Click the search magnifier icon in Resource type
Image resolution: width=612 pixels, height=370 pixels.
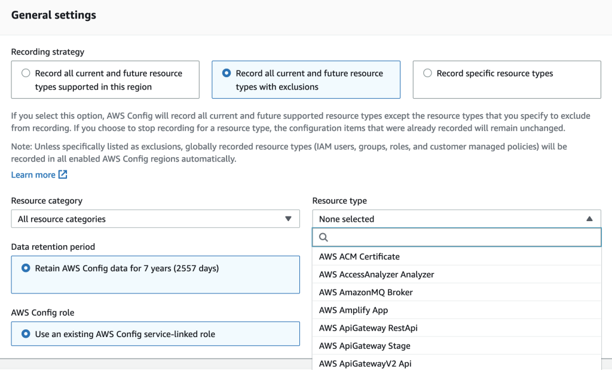pyautogui.click(x=323, y=237)
